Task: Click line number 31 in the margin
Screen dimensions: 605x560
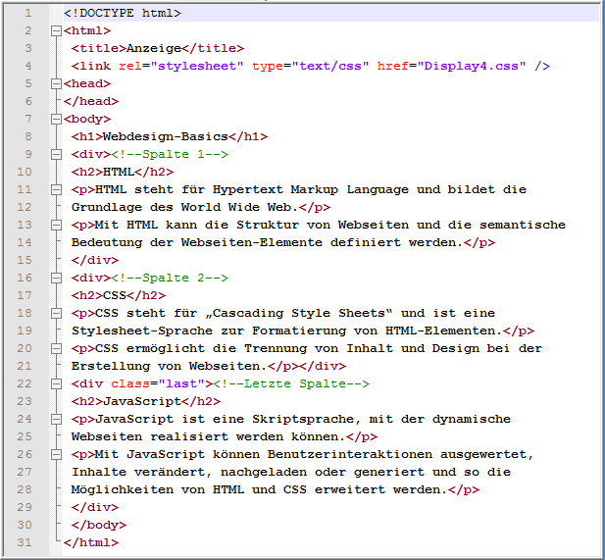Action: pyautogui.click(x=25, y=542)
